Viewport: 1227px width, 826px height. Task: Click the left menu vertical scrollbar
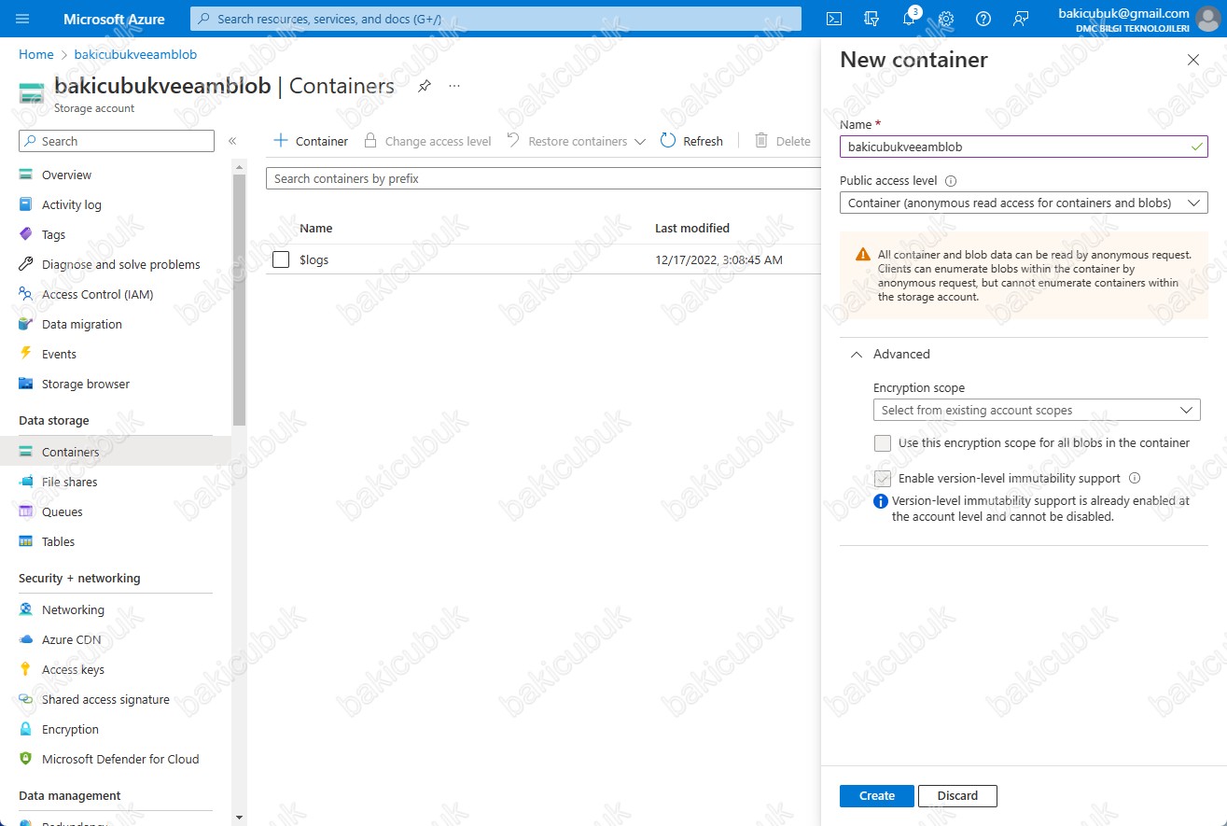pyautogui.click(x=239, y=299)
